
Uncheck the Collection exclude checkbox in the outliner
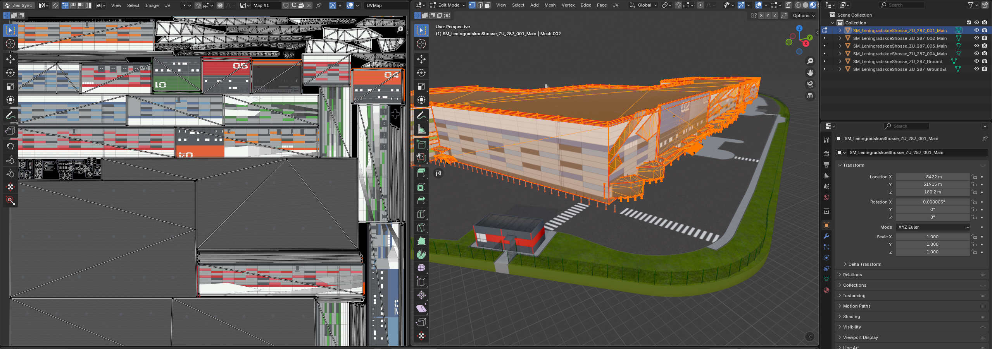click(x=969, y=22)
